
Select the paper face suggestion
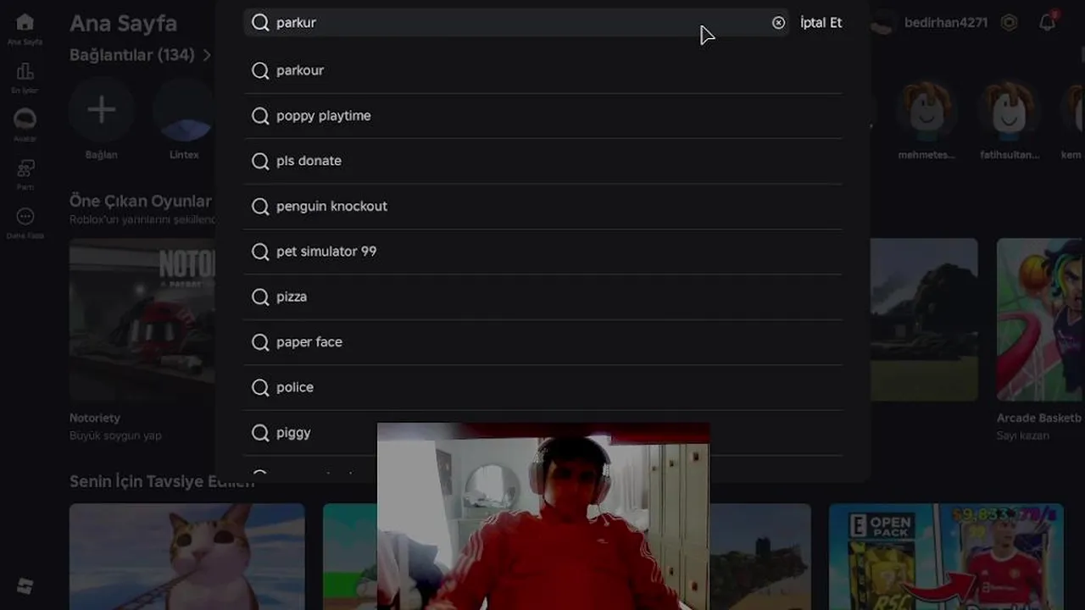542,342
